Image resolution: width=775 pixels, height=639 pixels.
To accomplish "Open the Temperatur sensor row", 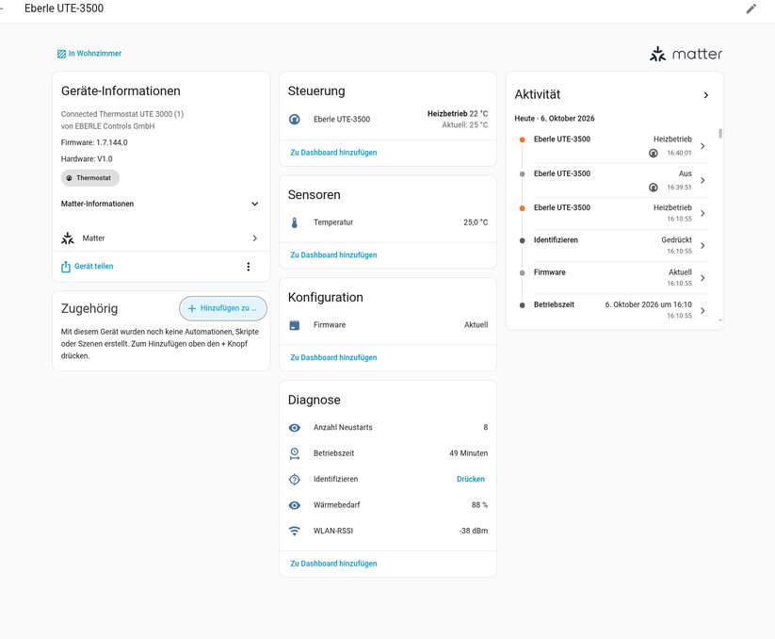I will [388, 222].
